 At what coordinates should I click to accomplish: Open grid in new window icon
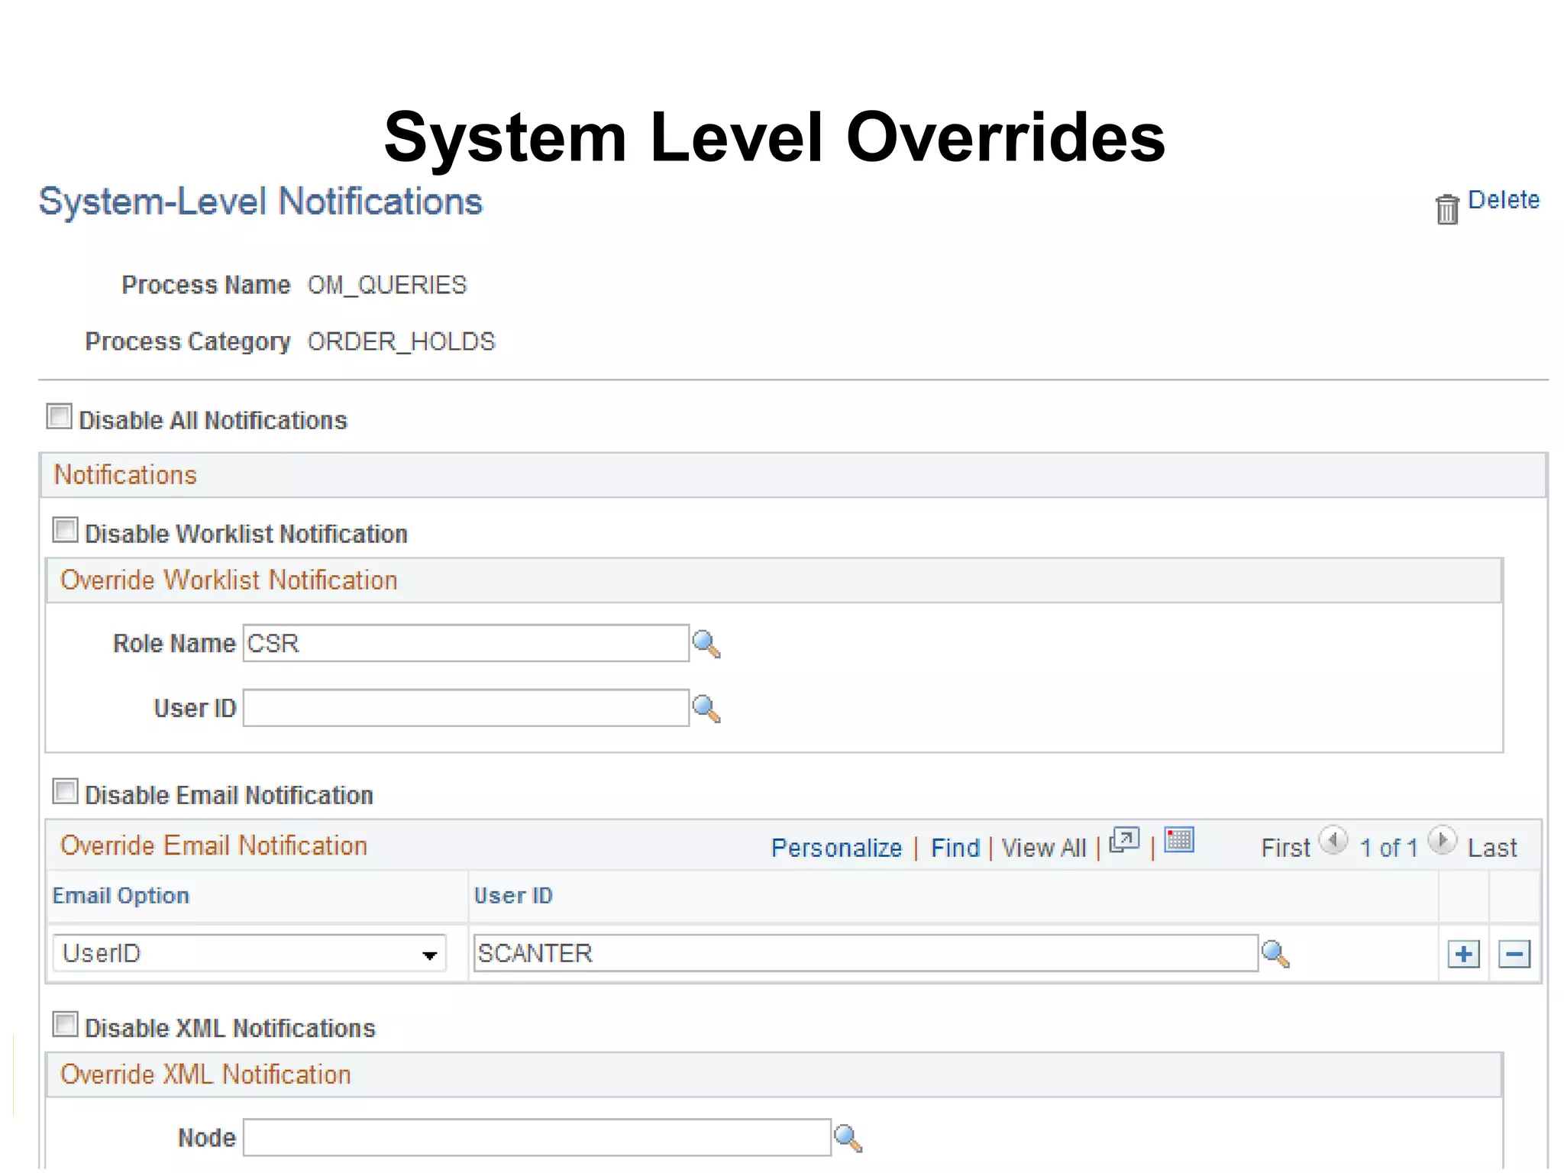tap(1124, 840)
